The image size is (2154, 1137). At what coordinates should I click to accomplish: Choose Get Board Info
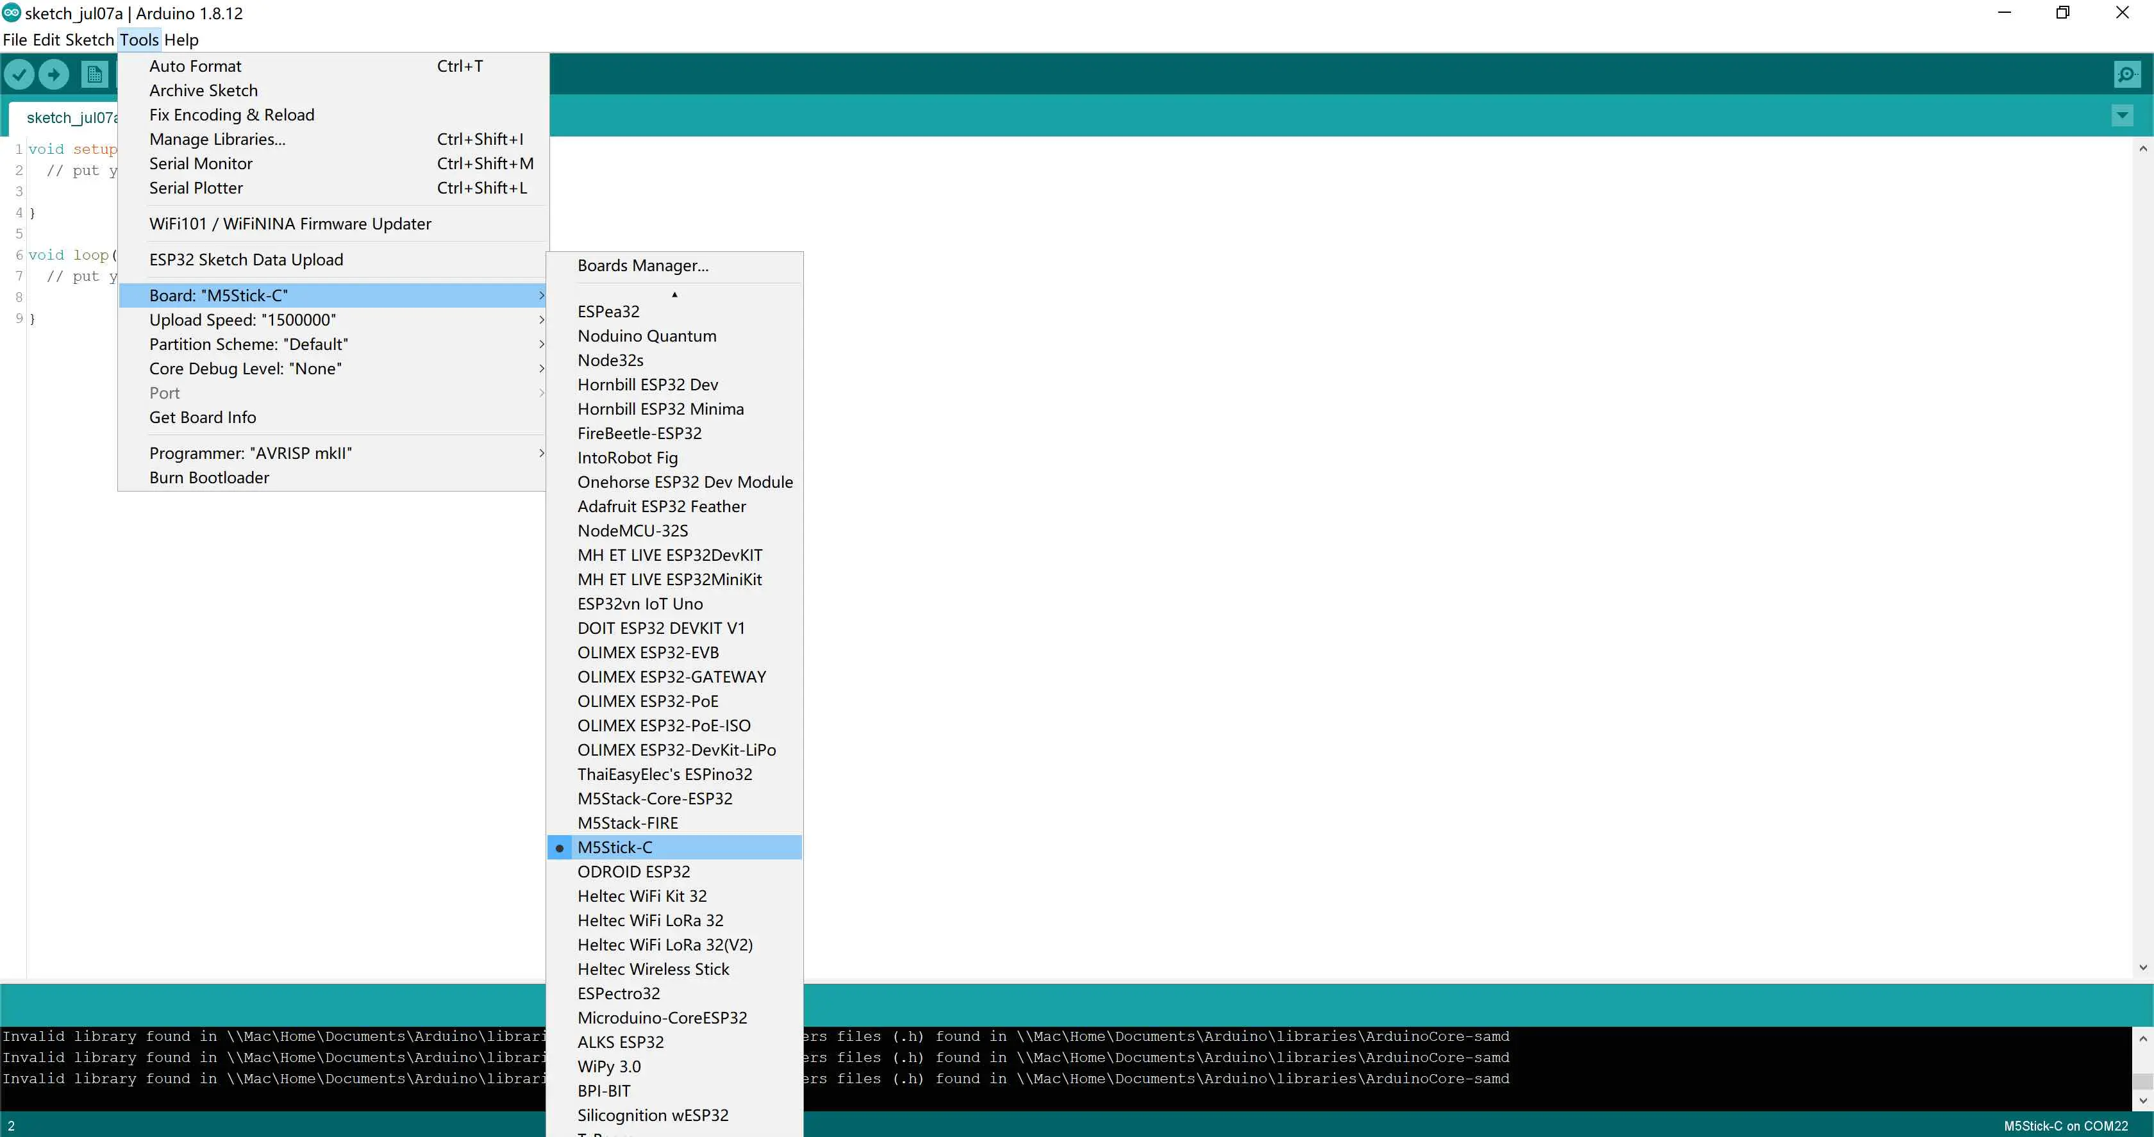pos(333,417)
